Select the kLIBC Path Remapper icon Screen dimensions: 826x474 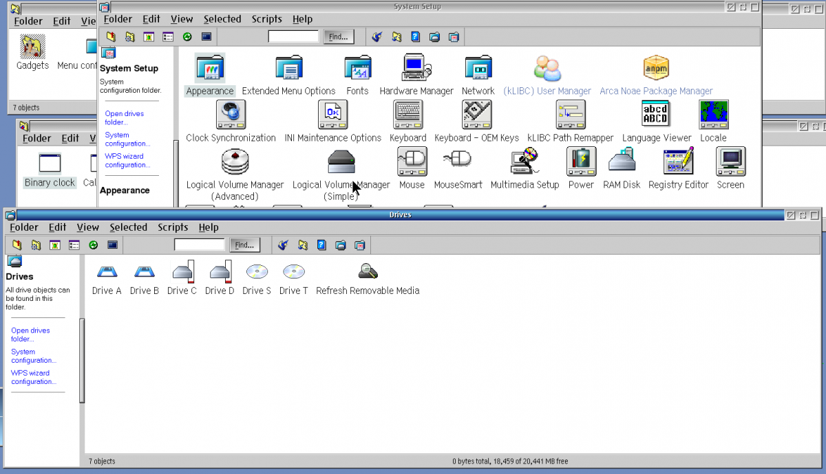click(571, 115)
